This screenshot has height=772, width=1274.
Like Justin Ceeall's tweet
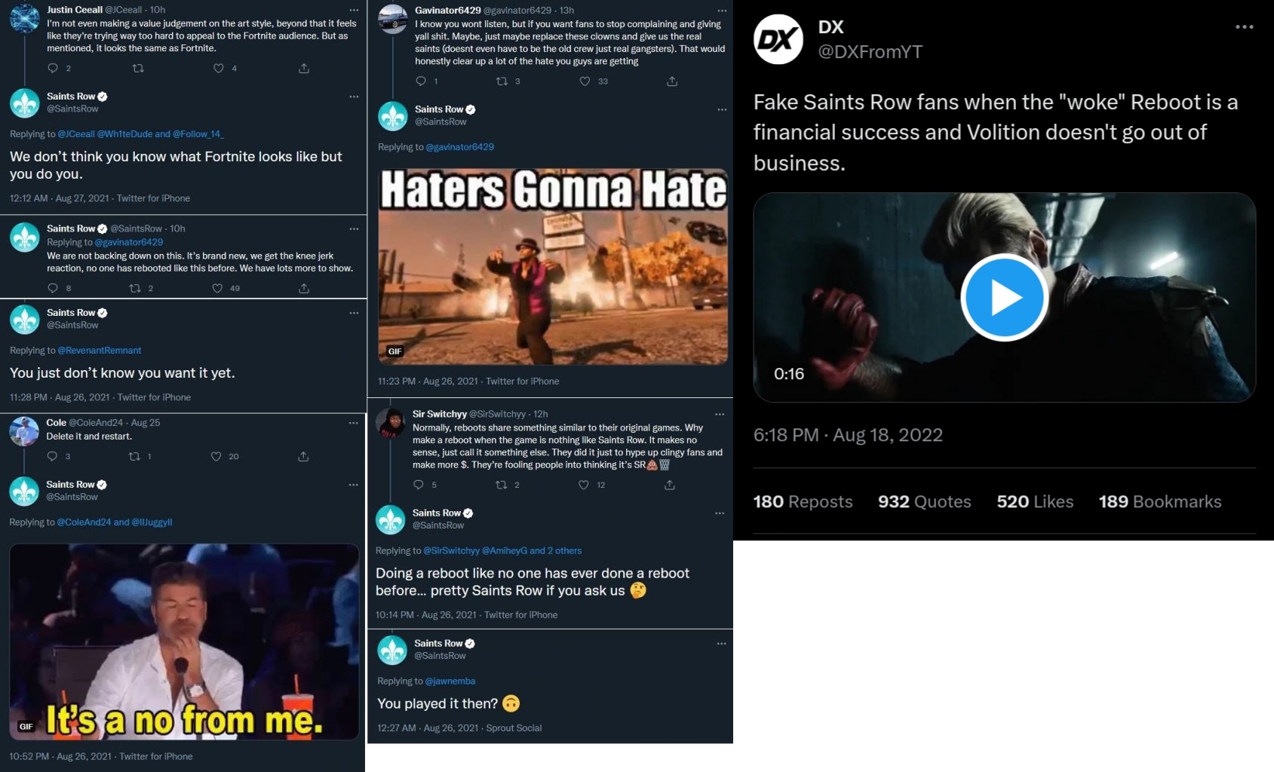tap(219, 68)
